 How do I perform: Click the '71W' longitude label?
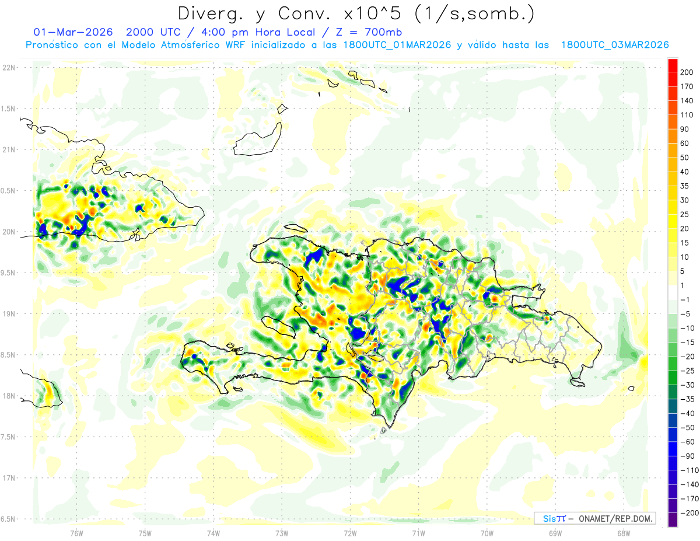pyautogui.click(x=418, y=533)
